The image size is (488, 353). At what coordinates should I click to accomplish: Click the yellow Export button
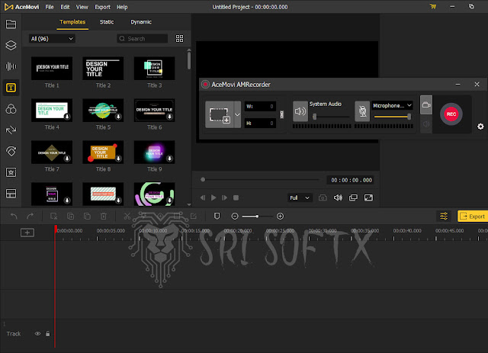473,216
